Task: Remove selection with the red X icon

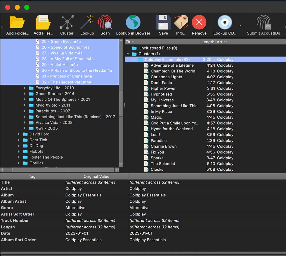Action: pos(199,25)
